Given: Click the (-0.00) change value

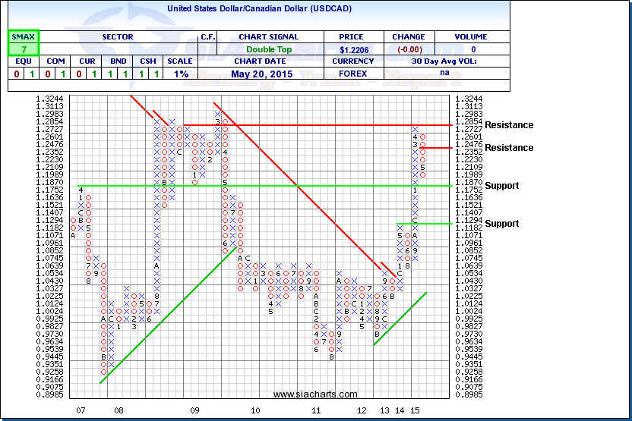Looking at the screenshot, I should tap(408, 49).
